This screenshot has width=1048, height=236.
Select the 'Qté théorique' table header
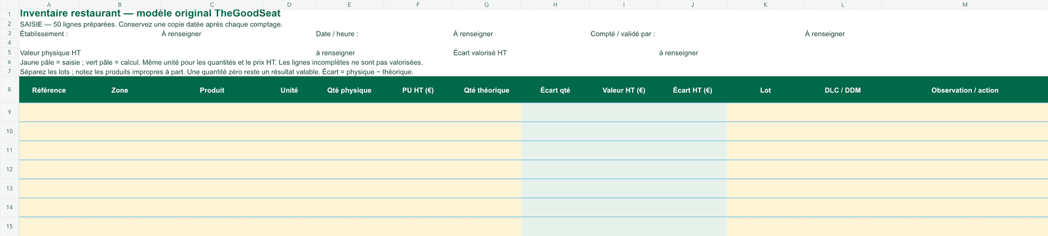click(x=487, y=90)
